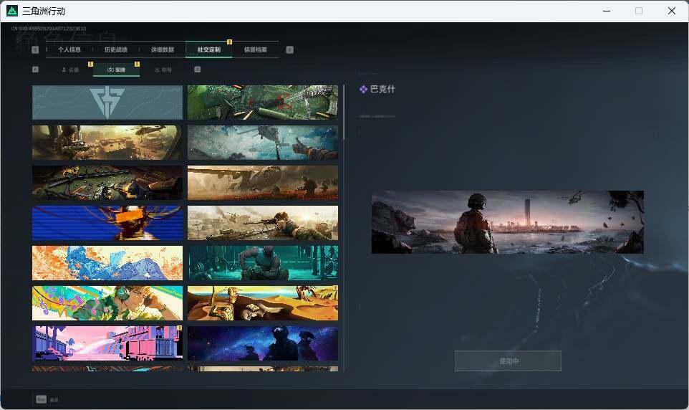Minimize the 三角洲行动 window
The width and height of the screenshot is (689, 410).
tap(607, 11)
